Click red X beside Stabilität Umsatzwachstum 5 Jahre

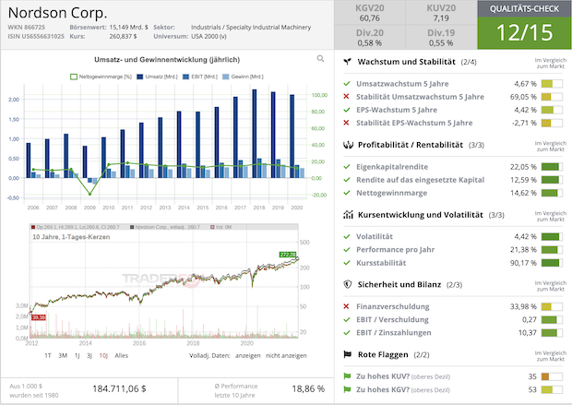click(x=347, y=97)
